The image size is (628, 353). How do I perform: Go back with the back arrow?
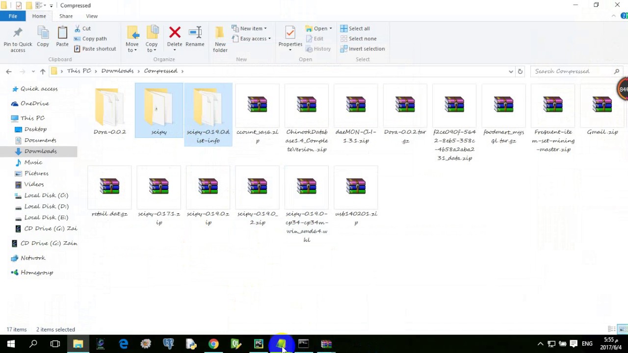click(8, 71)
